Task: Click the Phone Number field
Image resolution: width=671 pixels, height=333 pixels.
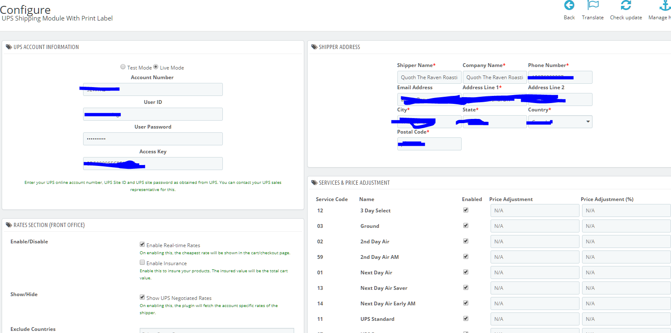Action: pyautogui.click(x=560, y=77)
